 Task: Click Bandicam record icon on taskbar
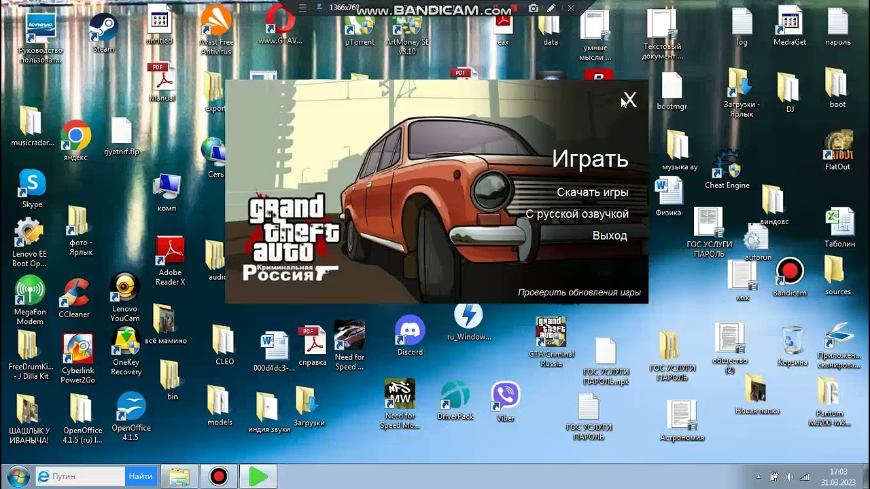coord(219,476)
